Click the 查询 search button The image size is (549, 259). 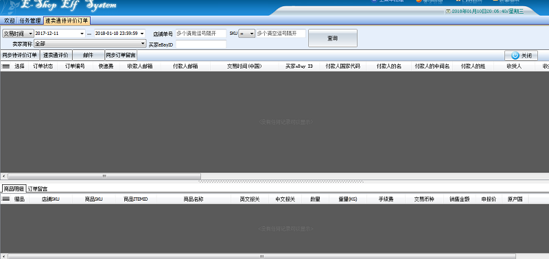[x=333, y=38]
